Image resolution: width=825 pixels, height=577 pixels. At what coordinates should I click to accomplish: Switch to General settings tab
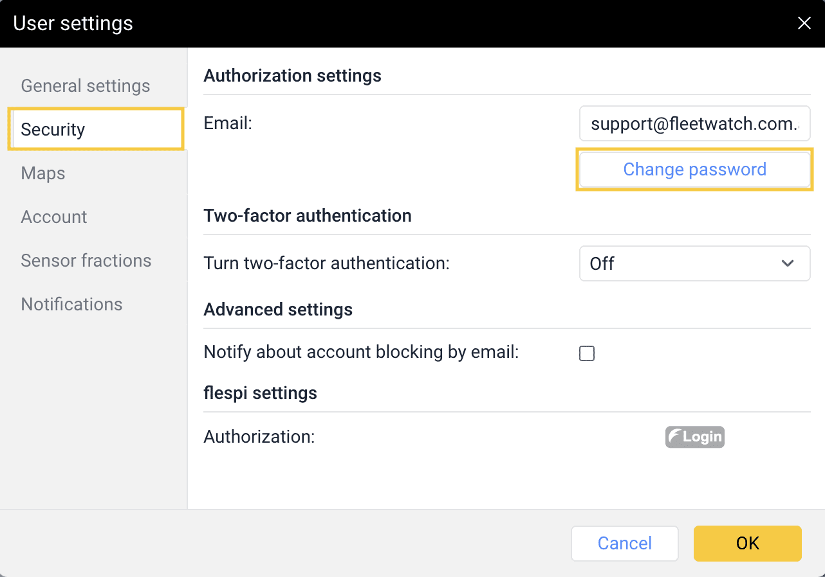point(86,86)
